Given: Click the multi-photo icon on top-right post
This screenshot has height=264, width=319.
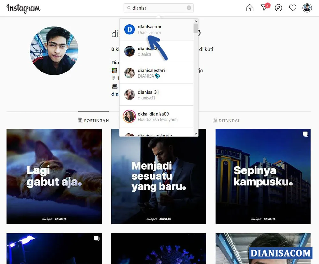Looking at the screenshot, I should coord(305,134).
